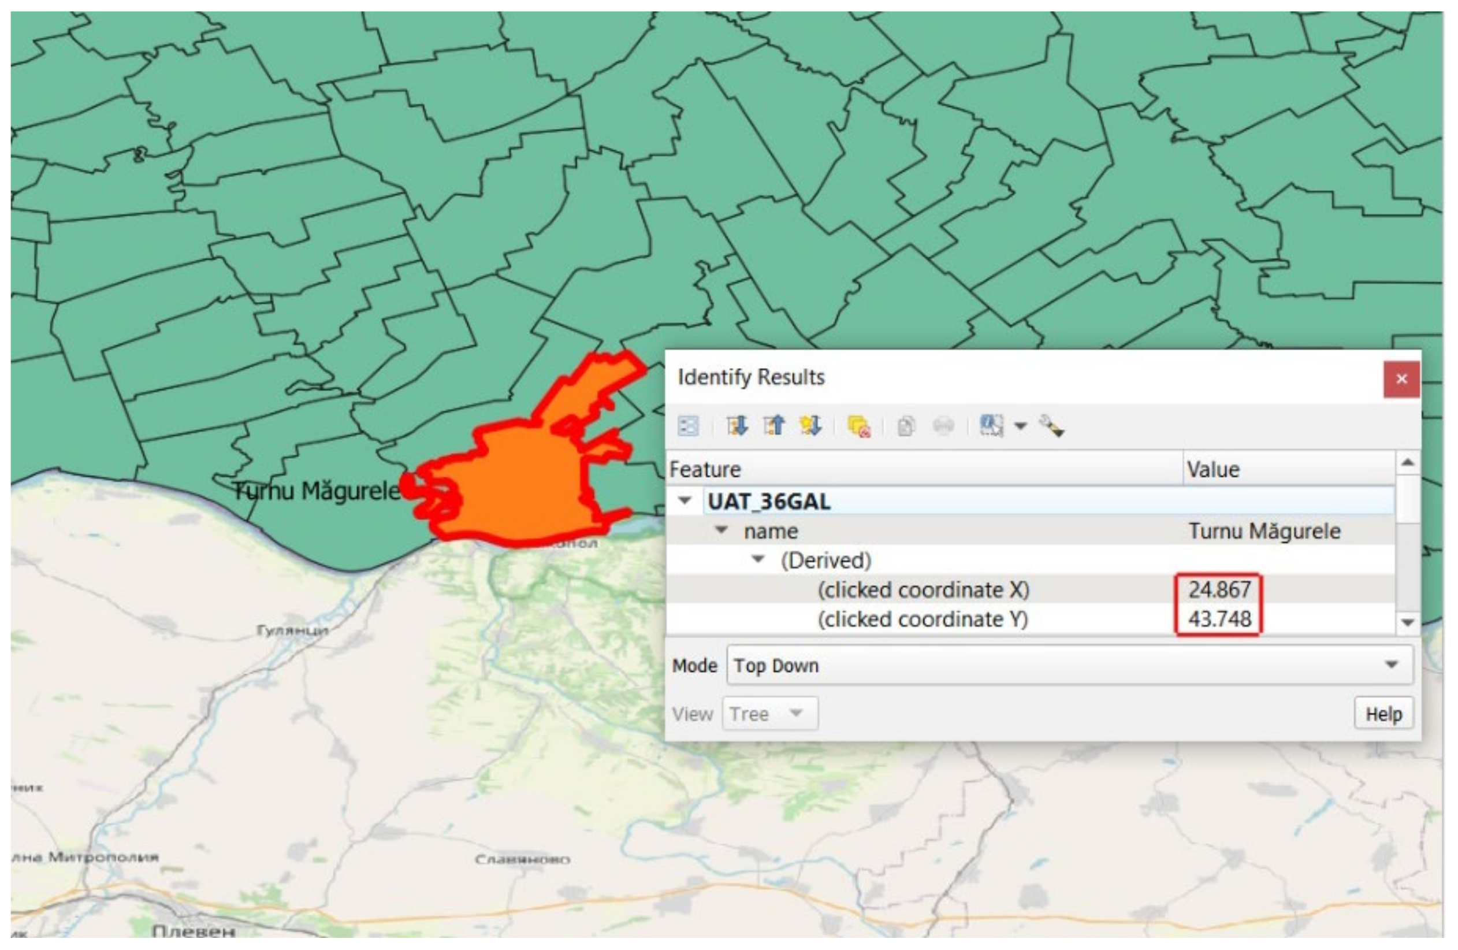1458x950 pixels.
Task: Clear the identify results
Action: (859, 426)
